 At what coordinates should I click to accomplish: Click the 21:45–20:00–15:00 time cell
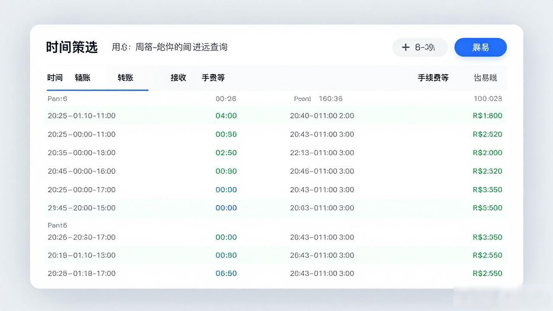[82, 208]
